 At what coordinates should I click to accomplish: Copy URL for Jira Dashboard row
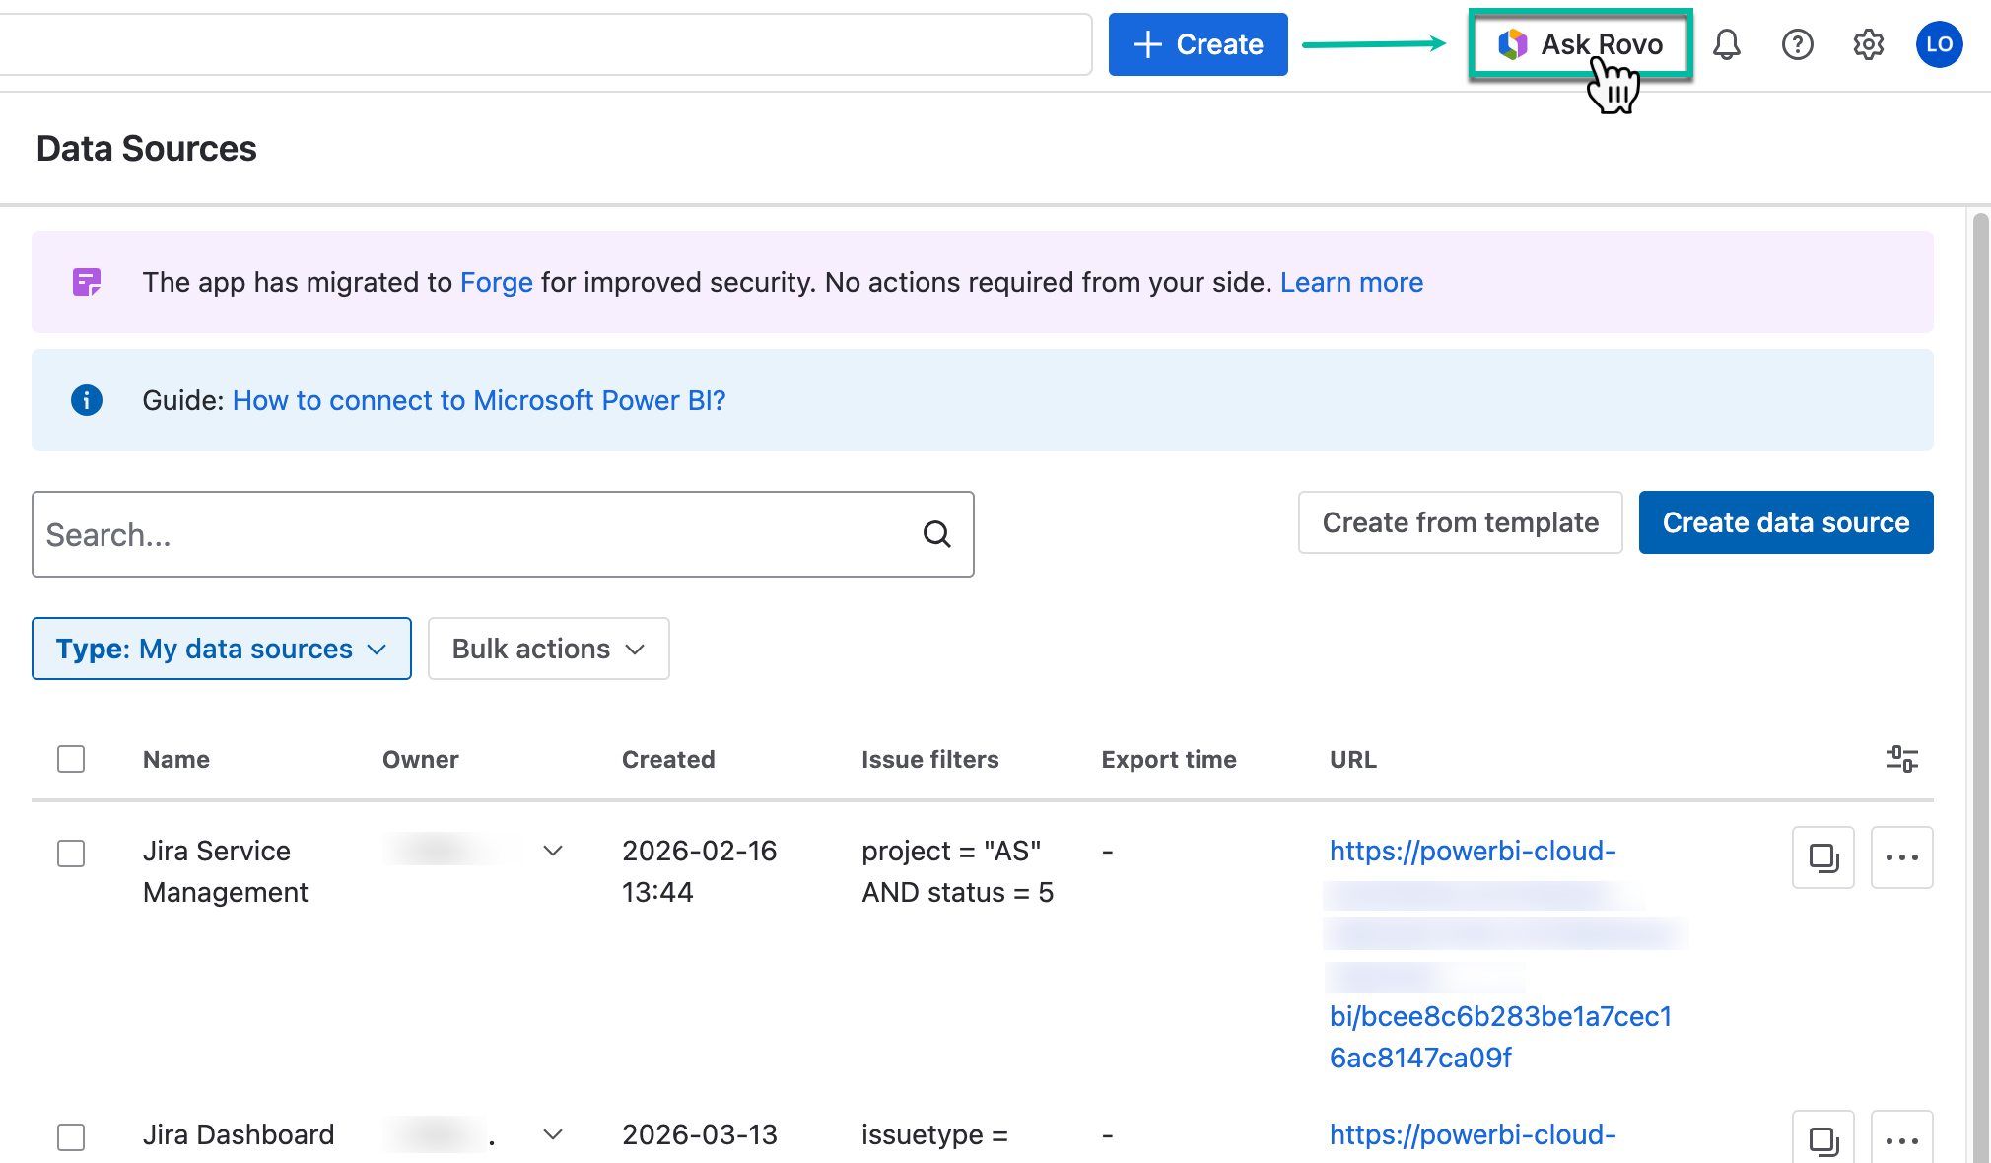click(1823, 1138)
